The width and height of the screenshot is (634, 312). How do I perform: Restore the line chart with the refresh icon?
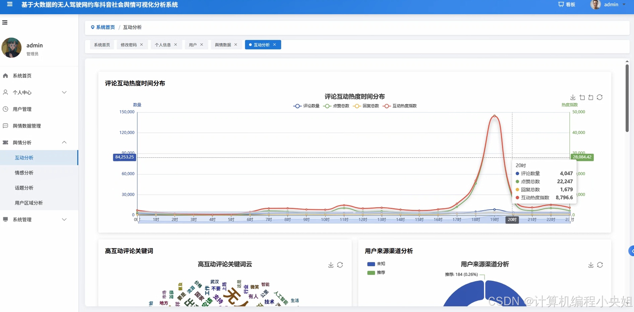point(600,97)
